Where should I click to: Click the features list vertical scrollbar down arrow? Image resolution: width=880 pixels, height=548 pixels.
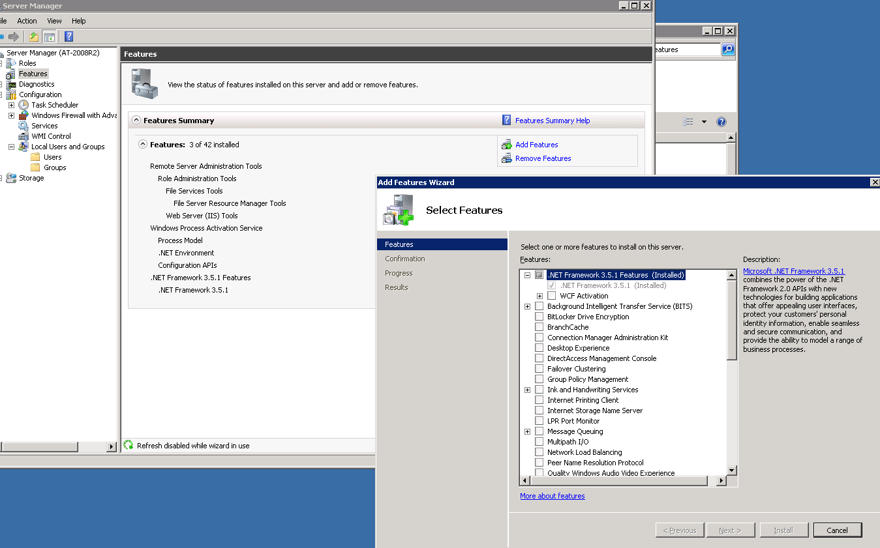[x=732, y=470]
